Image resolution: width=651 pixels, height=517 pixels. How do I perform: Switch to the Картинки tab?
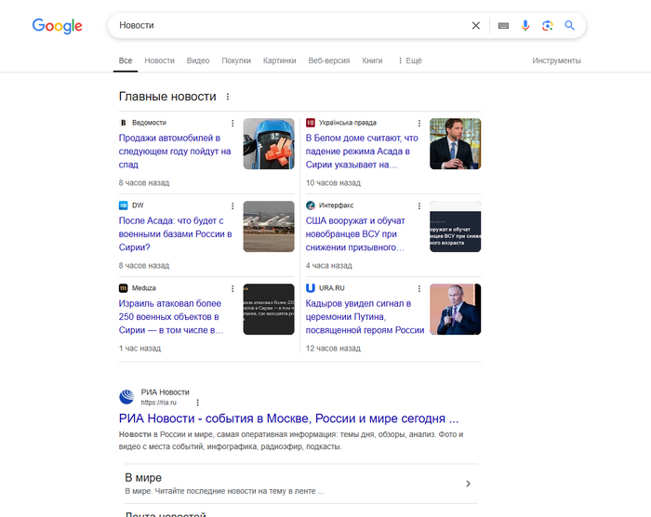pyautogui.click(x=279, y=60)
